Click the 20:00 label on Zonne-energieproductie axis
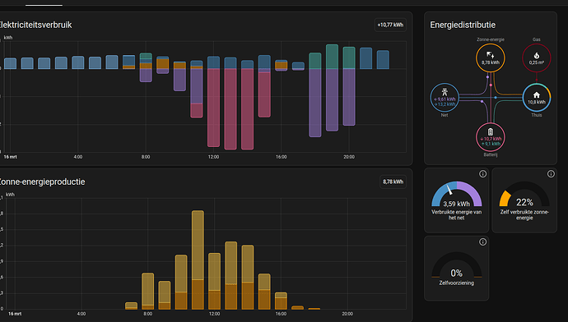 click(347, 314)
